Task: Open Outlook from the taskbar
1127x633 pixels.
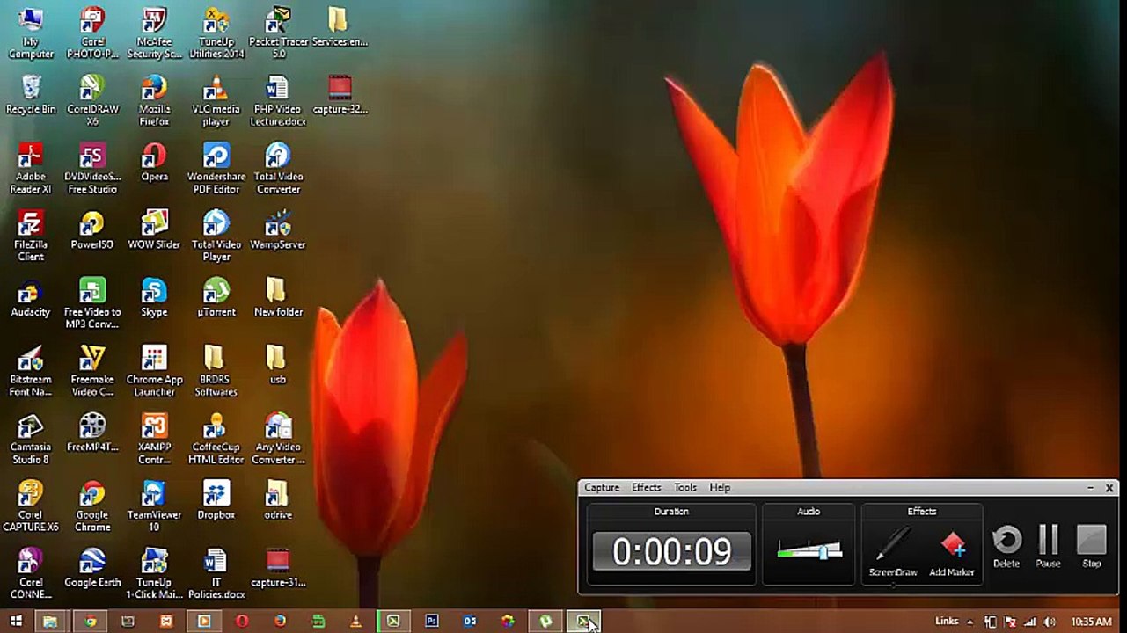Action: coord(470,622)
